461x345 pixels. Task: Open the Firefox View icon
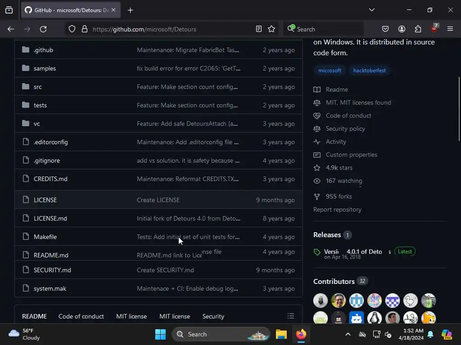[9, 10]
